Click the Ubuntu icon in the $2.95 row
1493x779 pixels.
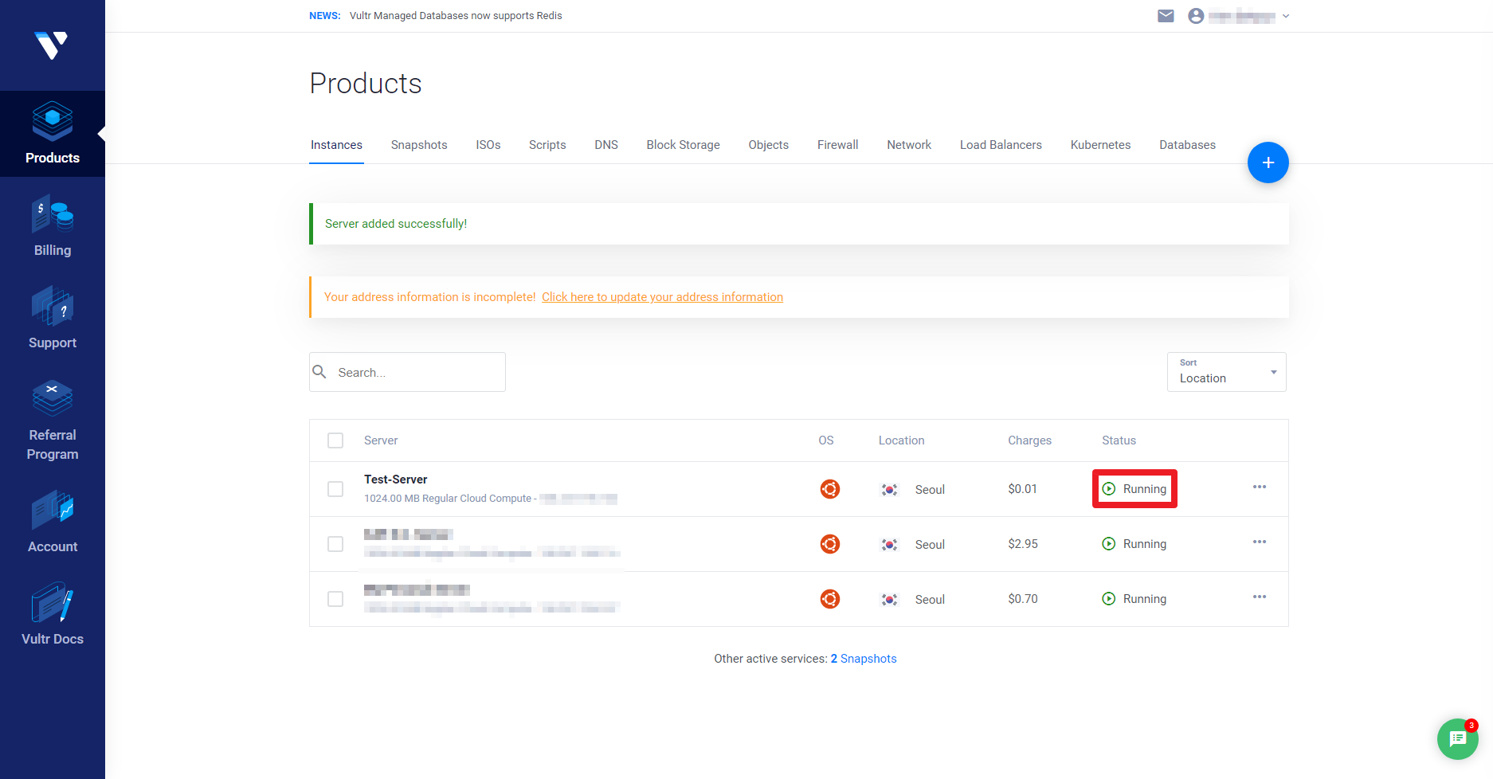830,544
